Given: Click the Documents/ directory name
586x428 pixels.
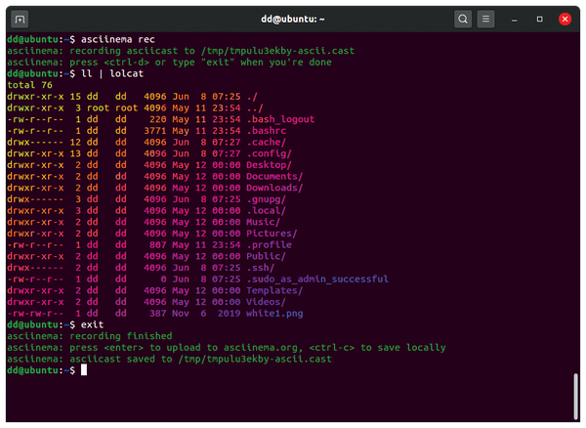Looking at the screenshot, I should tap(274, 176).
